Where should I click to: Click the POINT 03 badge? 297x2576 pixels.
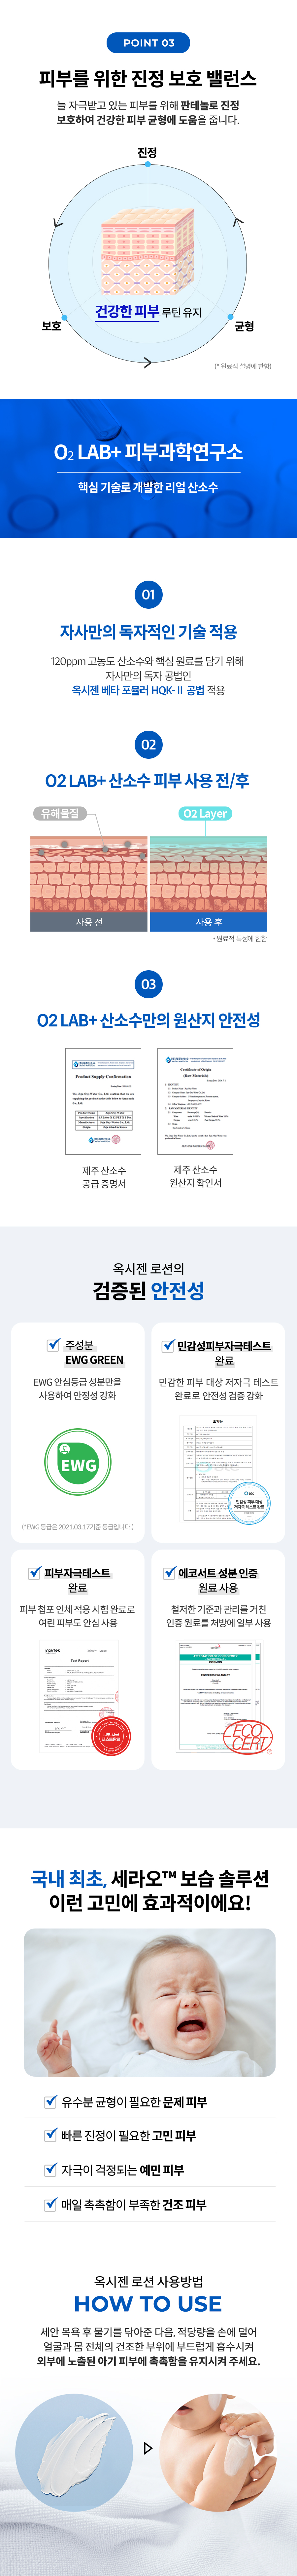tap(148, 43)
